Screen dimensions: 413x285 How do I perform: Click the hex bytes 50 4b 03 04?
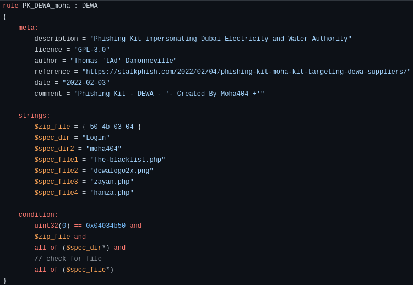pyautogui.click(x=112, y=127)
